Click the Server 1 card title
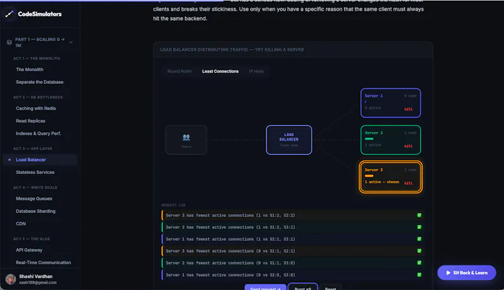 pos(374,96)
